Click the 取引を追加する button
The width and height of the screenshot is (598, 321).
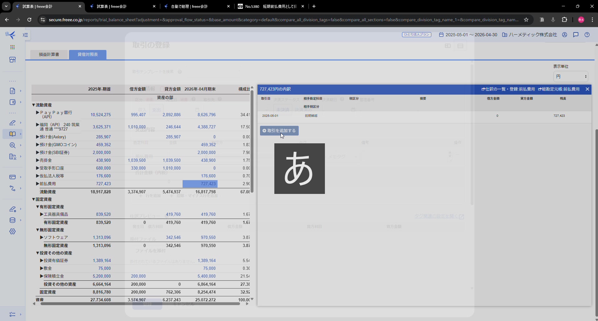279,131
